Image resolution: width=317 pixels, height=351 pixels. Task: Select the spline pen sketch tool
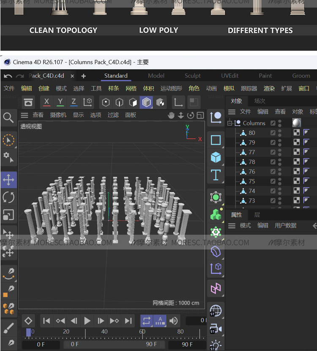click(9, 274)
